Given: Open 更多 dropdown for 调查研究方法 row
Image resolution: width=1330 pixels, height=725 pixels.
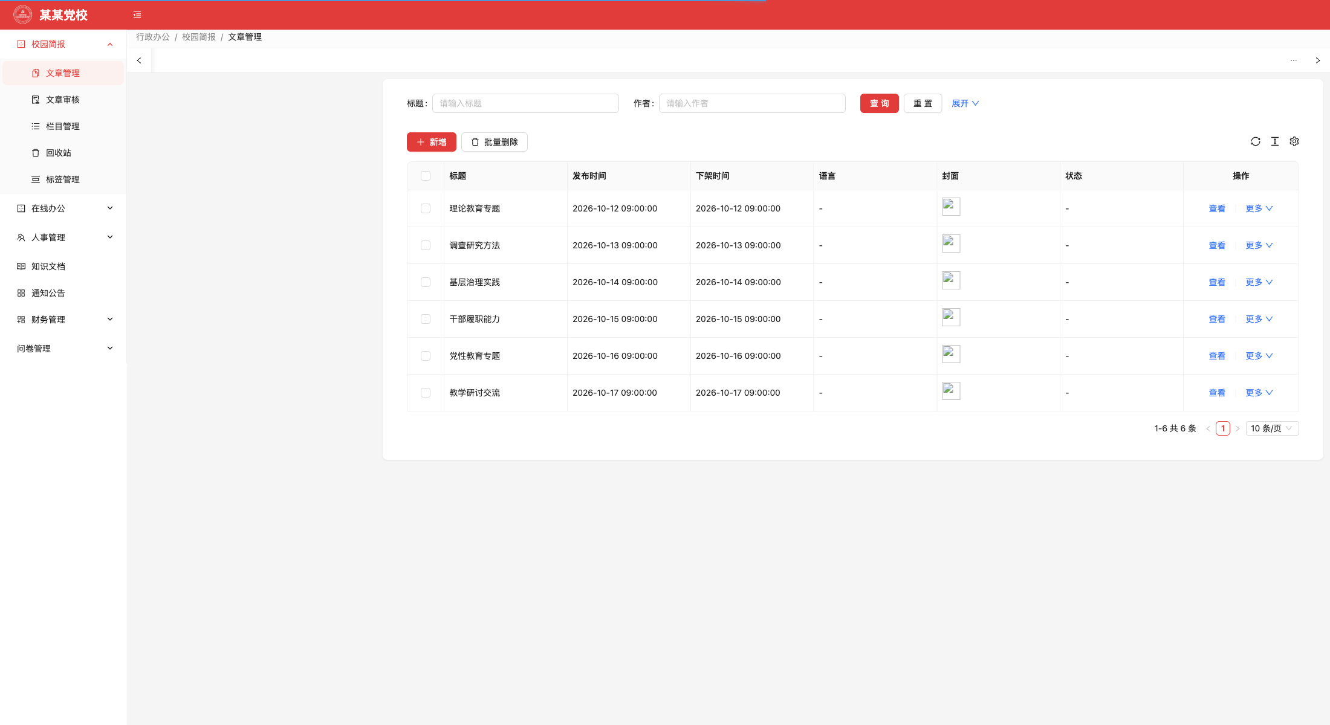Looking at the screenshot, I should [1259, 245].
